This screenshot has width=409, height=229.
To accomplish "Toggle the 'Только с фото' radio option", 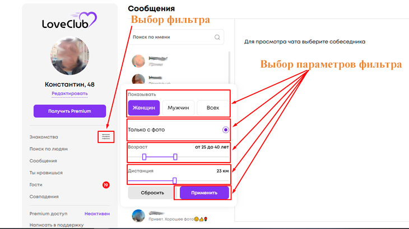I will pyautogui.click(x=226, y=130).
